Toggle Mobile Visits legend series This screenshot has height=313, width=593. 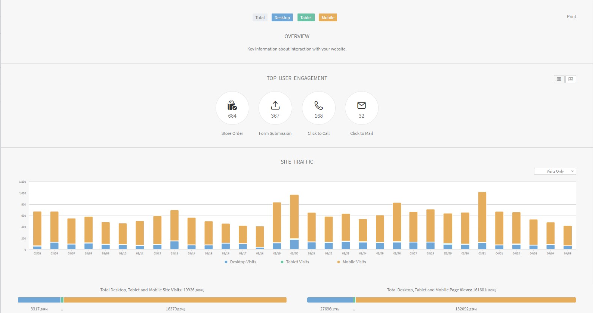click(351, 262)
